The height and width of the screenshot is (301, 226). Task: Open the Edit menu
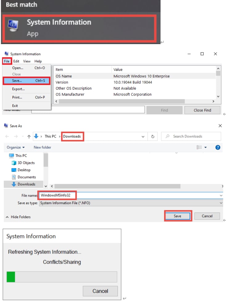tap(16, 61)
